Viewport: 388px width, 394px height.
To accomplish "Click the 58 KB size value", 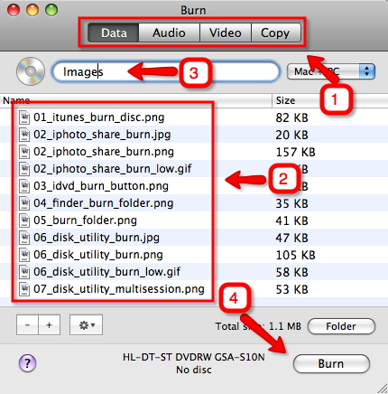I will 291,272.
